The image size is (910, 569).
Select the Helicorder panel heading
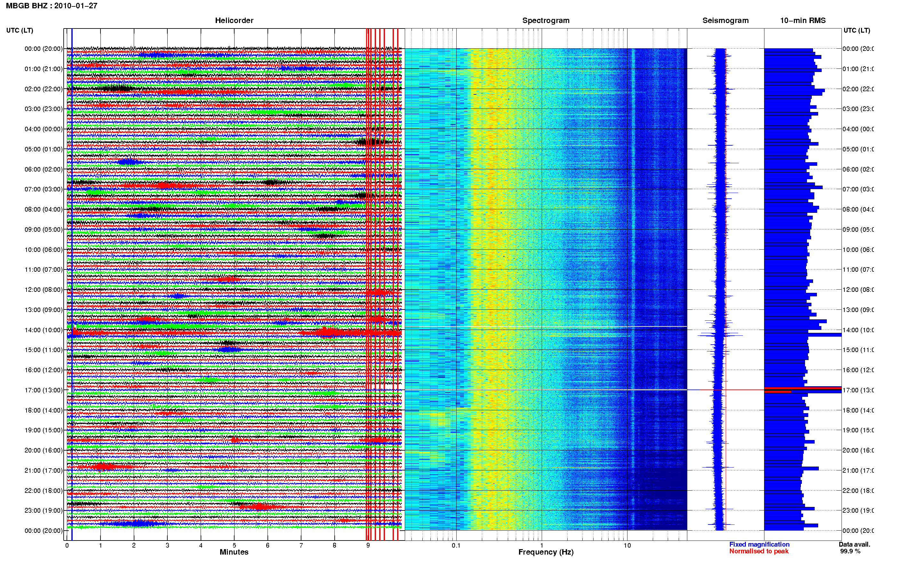234,20
